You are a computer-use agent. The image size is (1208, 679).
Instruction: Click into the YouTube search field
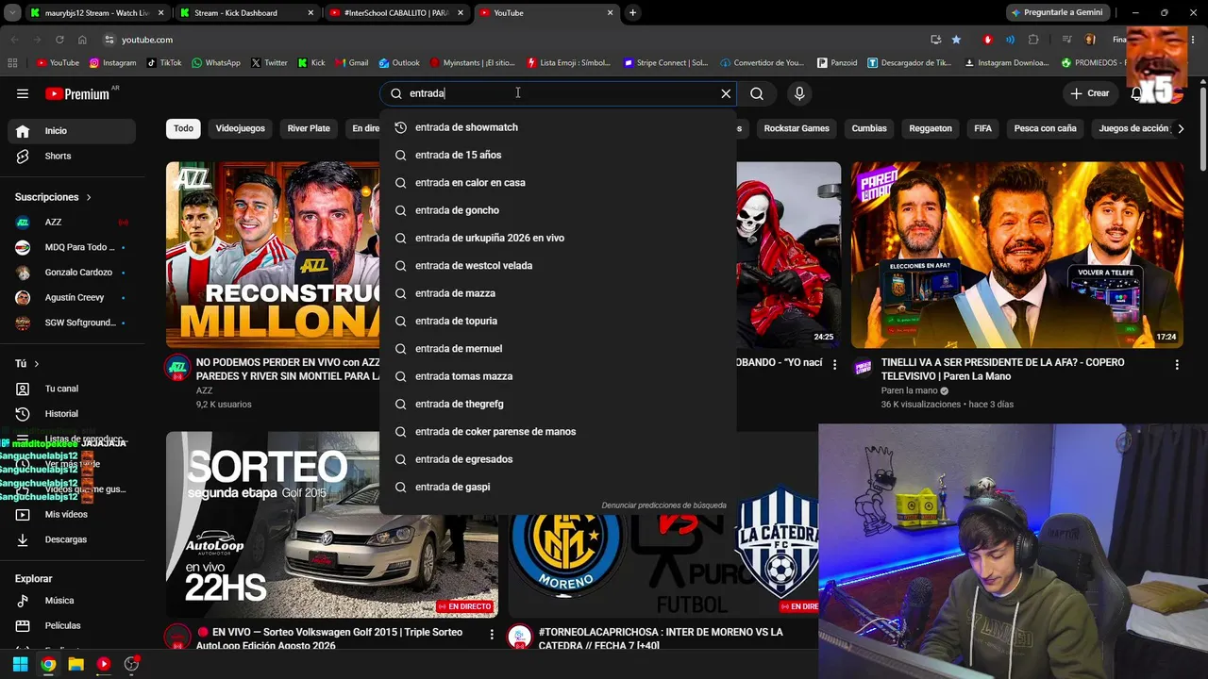557,93
